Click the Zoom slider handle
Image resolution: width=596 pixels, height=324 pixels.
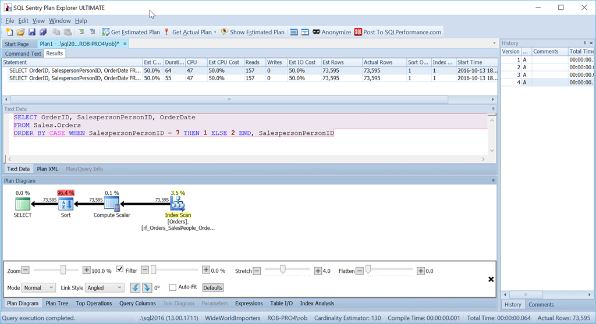[63, 270]
